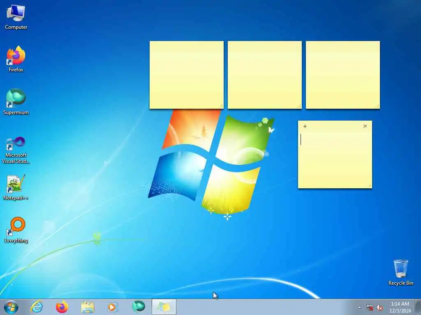The height and width of the screenshot is (315, 421).
Task: Click Sticky Notes taskbar button
Action: [164, 307]
